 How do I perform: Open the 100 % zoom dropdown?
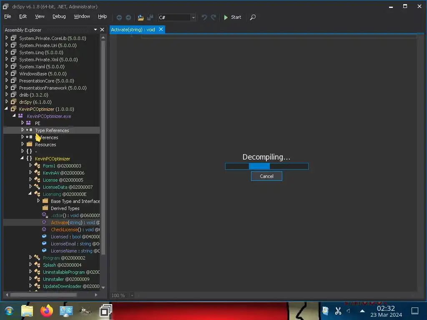132,295
